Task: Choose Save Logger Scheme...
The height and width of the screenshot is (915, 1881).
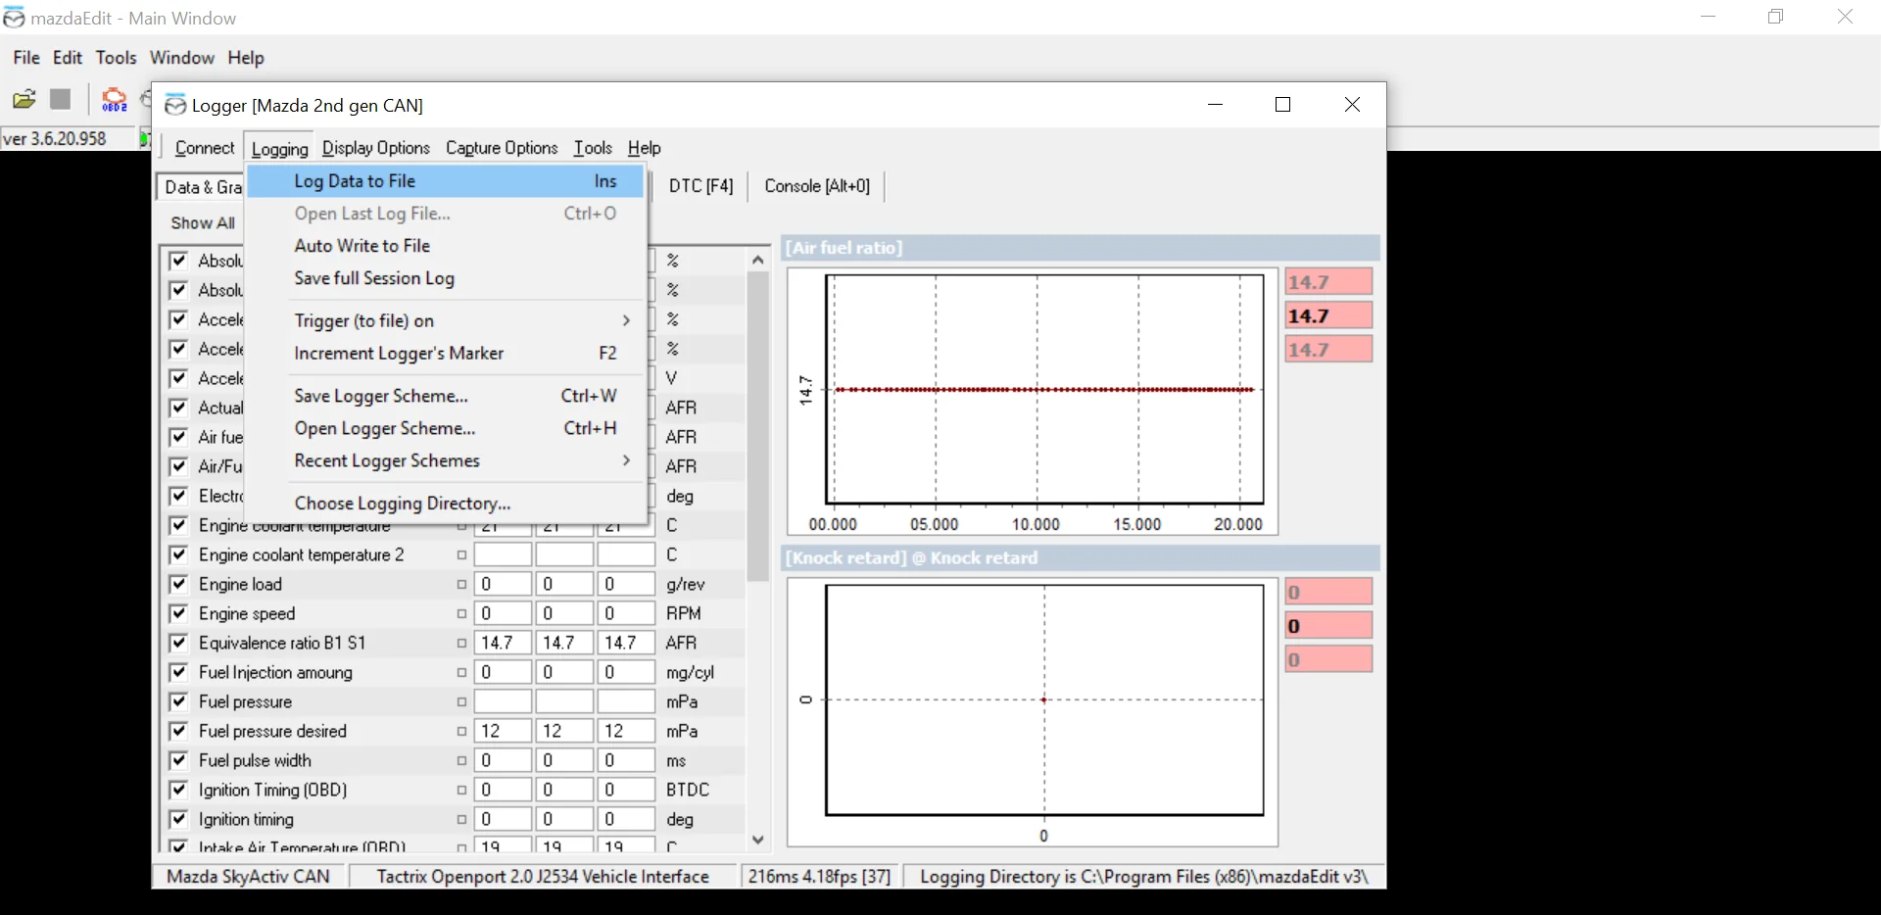Action: [x=446, y=396]
